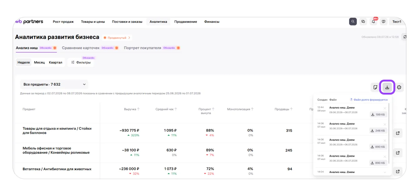The height and width of the screenshot is (196, 419).
Task: Click the 1 073 ₽ average check value
Action: [170, 169]
